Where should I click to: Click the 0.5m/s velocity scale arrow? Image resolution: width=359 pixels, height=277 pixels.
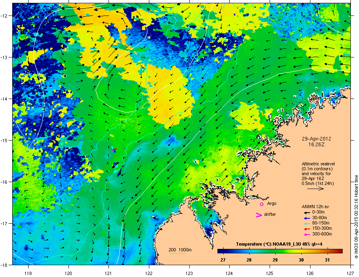[x=315, y=189]
